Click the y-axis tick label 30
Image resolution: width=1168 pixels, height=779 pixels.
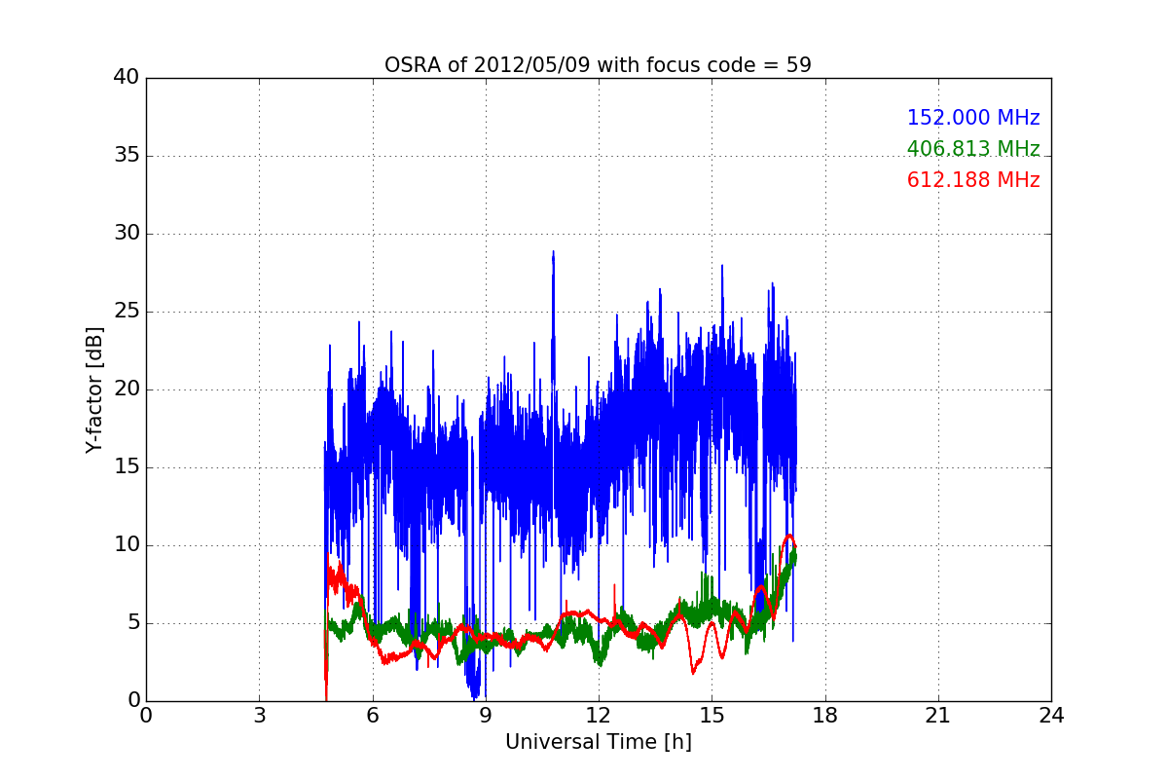click(127, 234)
